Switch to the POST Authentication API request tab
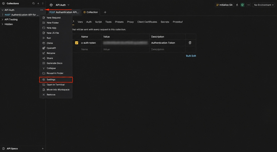Viewport: 277px width, 152px height. click(x=64, y=12)
